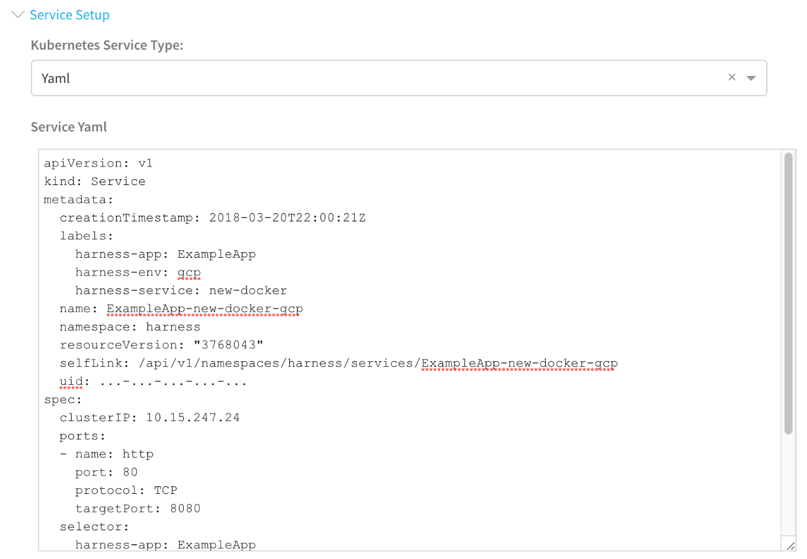Image resolution: width=807 pixels, height=559 pixels.
Task: Click the 'Service Yaml' label
Action: click(x=69, y=126)
